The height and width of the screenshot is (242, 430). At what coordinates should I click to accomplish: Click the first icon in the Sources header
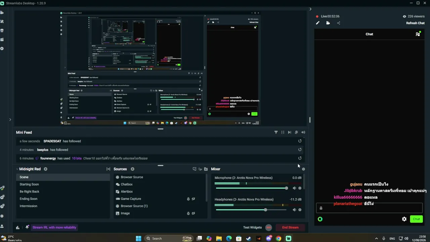(x=195, y=169)
